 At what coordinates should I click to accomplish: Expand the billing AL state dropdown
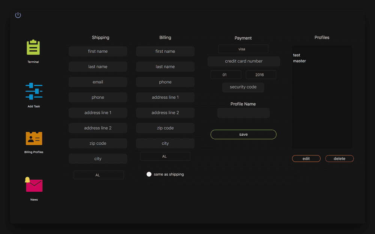[165, 156]
